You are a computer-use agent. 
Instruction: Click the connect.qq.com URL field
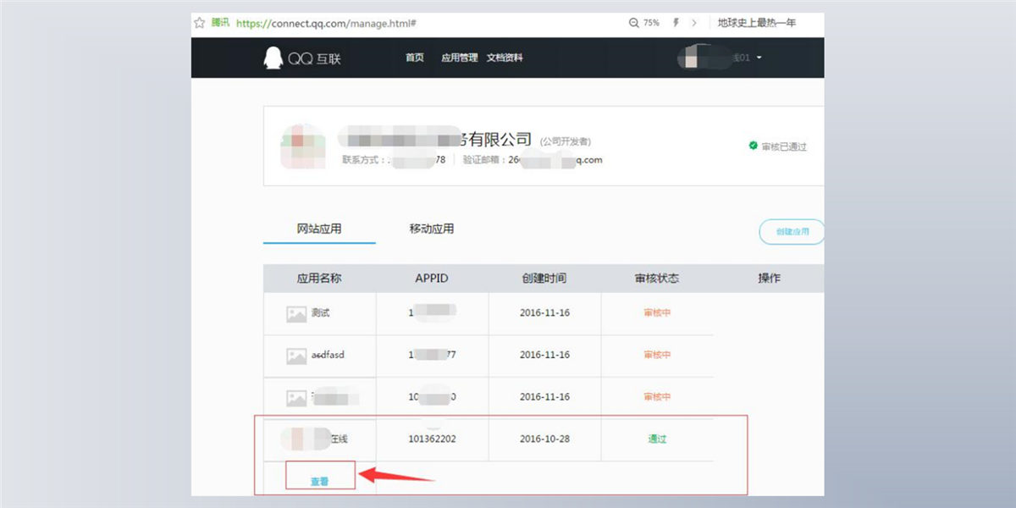(x=325, y=24)
